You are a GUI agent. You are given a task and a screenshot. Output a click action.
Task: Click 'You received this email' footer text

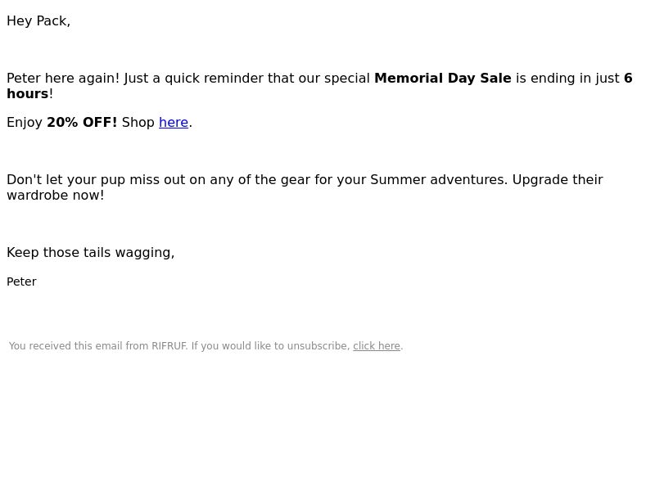(65, 346)
